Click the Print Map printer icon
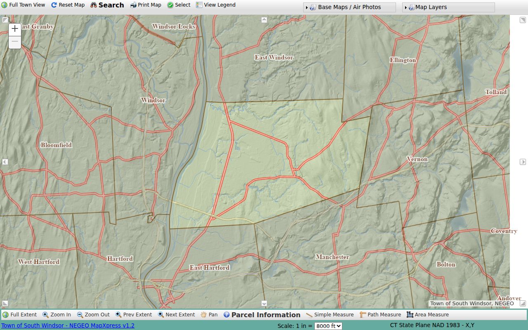 click(x=133, y=5)
